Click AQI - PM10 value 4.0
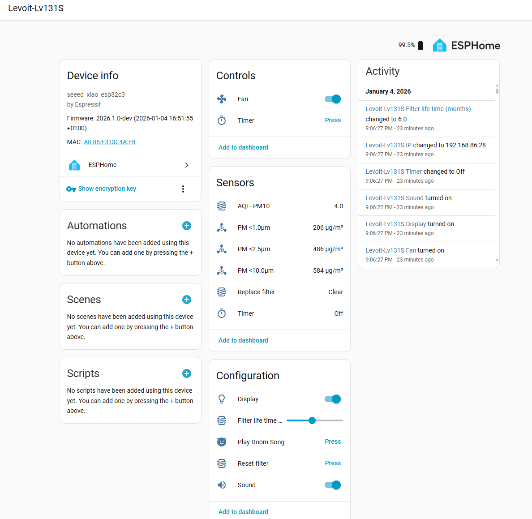The width and height of the screenshot is (532, 519). pos(338,206)
